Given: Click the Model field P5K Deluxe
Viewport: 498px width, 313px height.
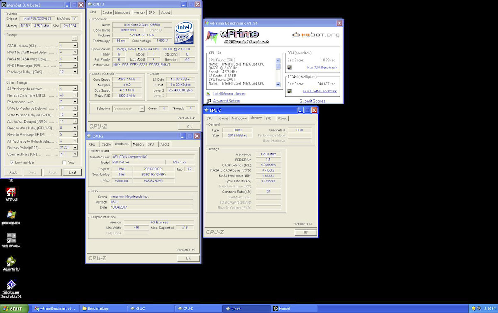Looking at the screenshot, I should [138, 162].
